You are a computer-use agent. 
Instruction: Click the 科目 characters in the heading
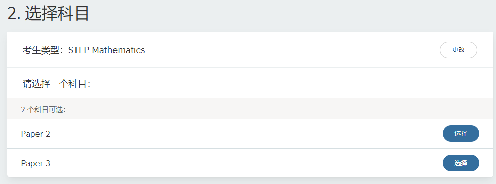point(73,14)
